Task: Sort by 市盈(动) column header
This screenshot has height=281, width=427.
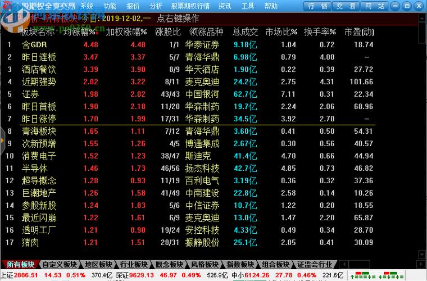Action: (x=359, y=32)
